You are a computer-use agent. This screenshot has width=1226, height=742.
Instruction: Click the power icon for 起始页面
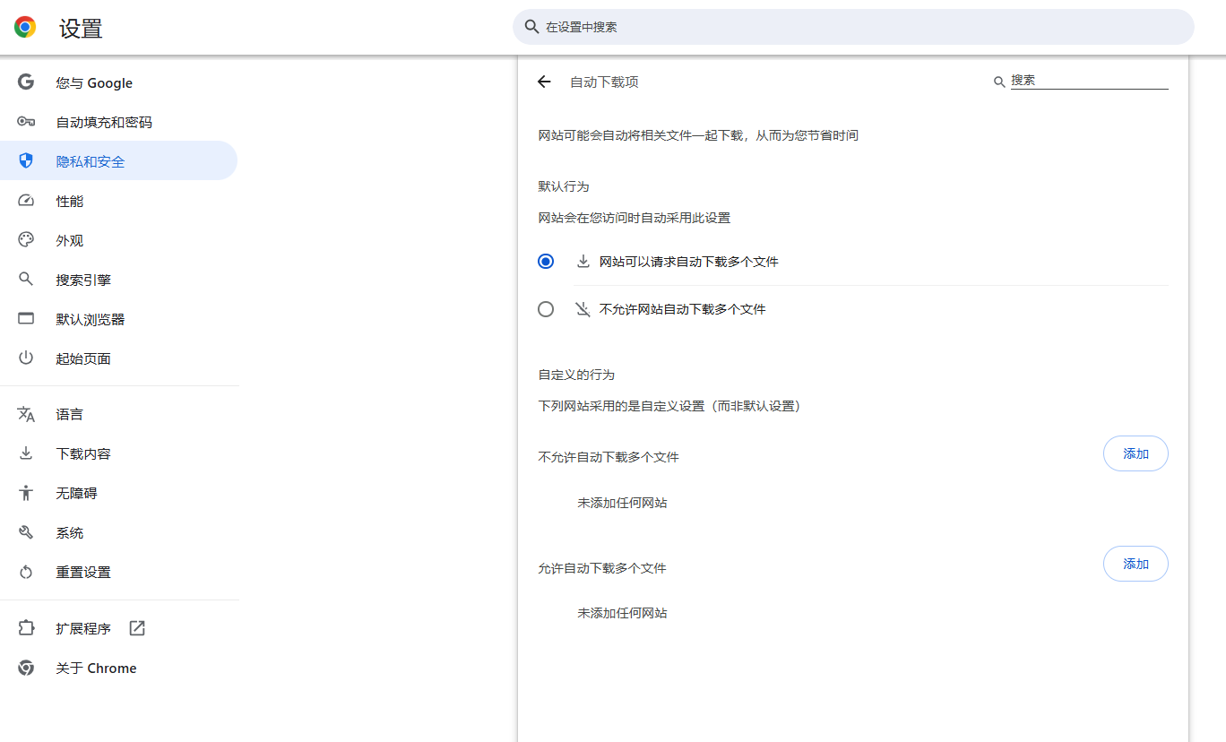click(x=26, y=358)
